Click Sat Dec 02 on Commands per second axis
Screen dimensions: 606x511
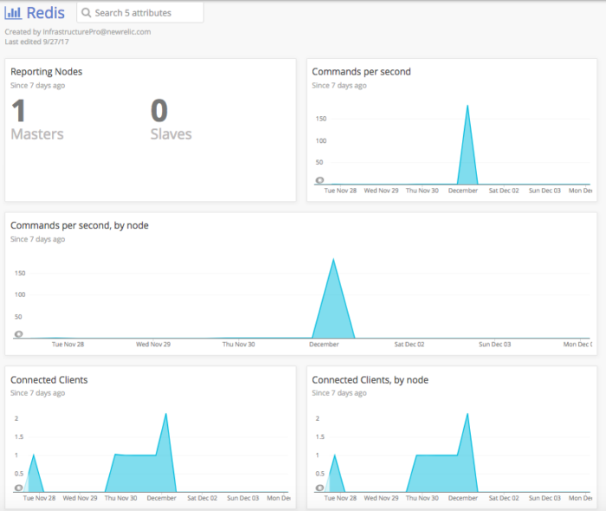click(x=504, y=191)
